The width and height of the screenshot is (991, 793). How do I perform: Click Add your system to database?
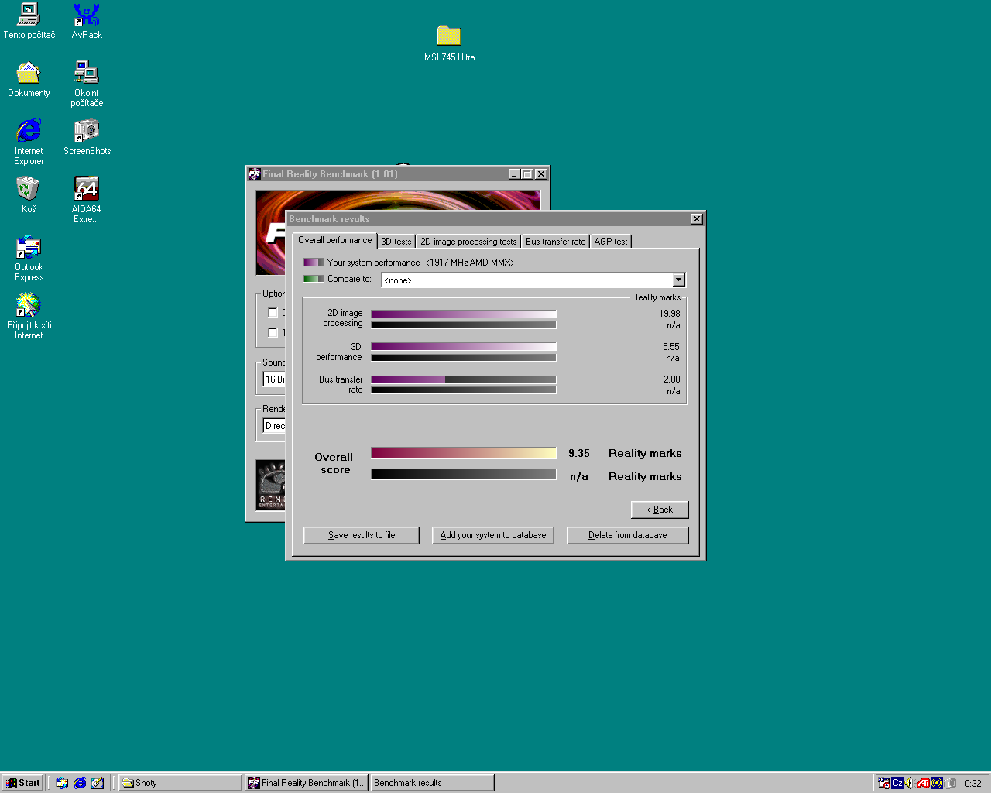492,535
